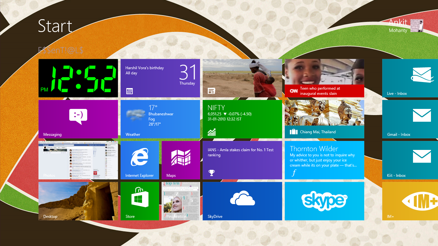This screenshot has width=438, height=246.
Task: Click the 28°/17° temperature range
Action: tap(155, 124)
